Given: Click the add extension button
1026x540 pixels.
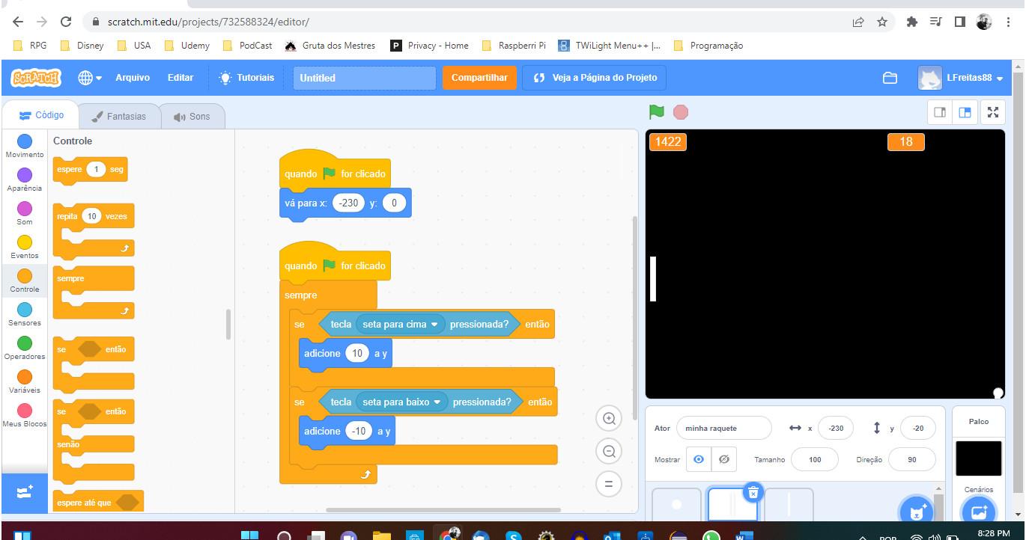Looking at the screenshot, I should [24, 492].
